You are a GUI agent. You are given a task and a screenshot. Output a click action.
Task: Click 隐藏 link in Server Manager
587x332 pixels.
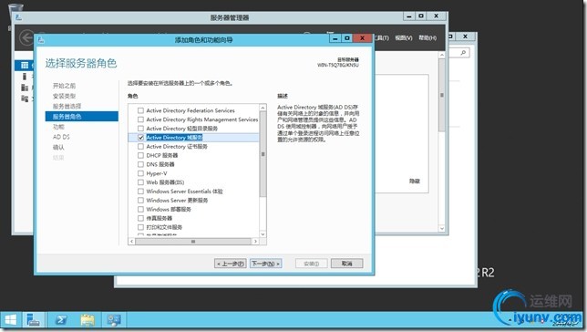pos(415,181)
